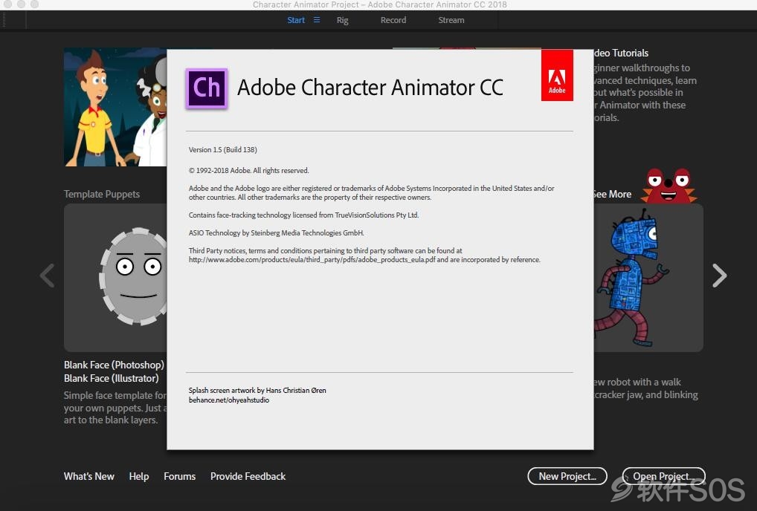Select Blank Face (Photoshop) template
This screenshot has width=757, height=511.
pos(114,365)
